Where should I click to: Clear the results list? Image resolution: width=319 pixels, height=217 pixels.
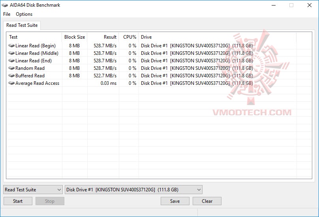[207, 201]
